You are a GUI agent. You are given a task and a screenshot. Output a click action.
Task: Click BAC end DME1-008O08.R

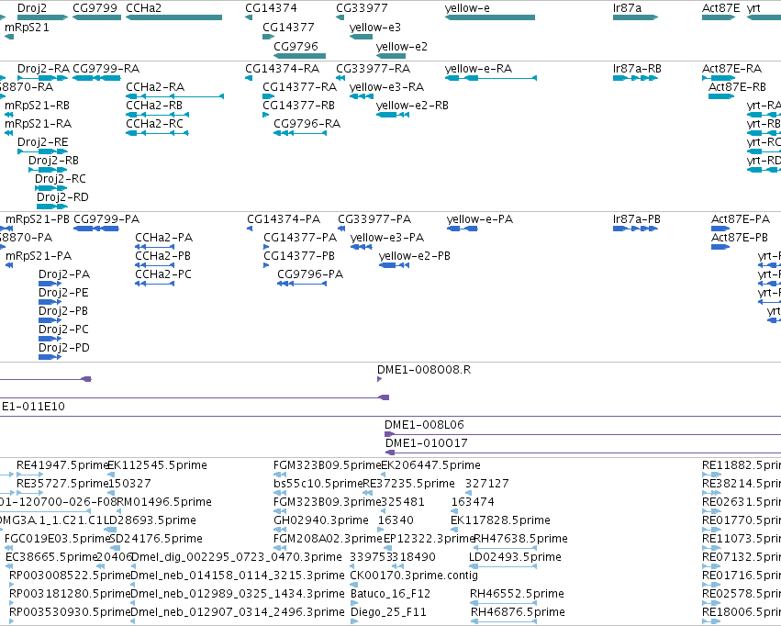pos(380,379)
